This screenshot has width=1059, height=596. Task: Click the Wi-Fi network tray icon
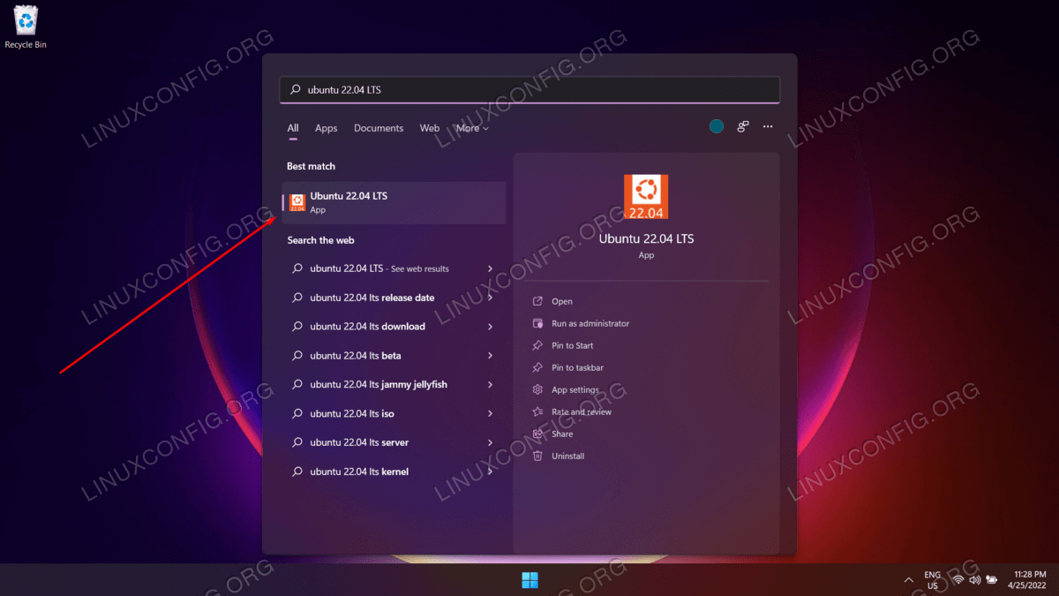pyautogui.click(x=958, y=580)
